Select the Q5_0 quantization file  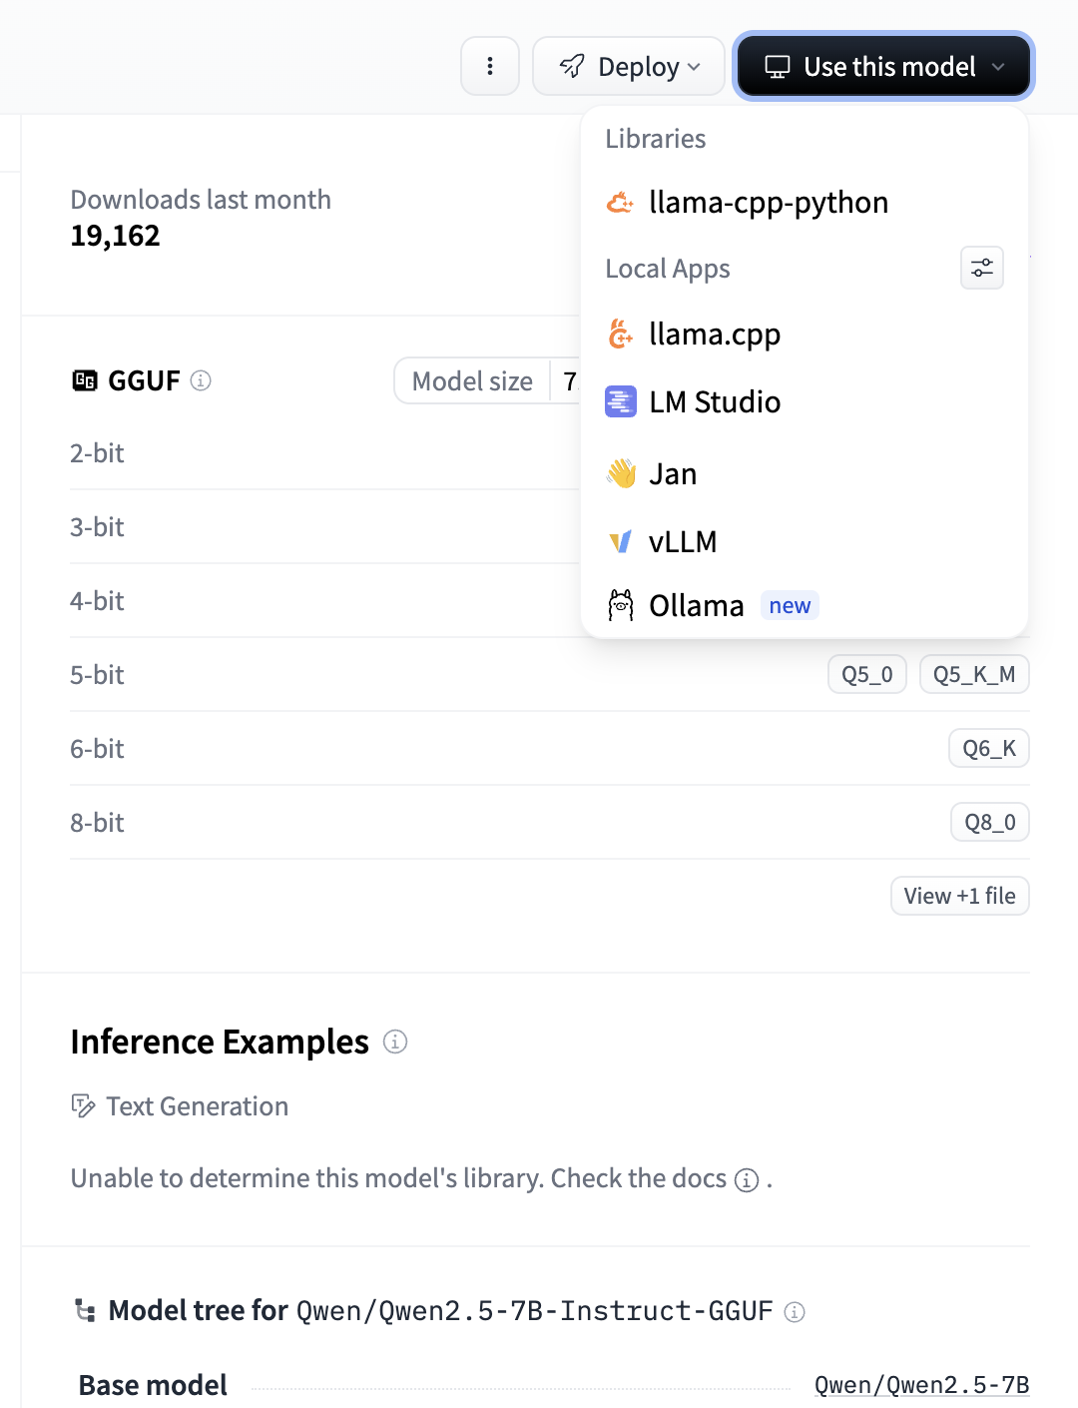(866, 674)
